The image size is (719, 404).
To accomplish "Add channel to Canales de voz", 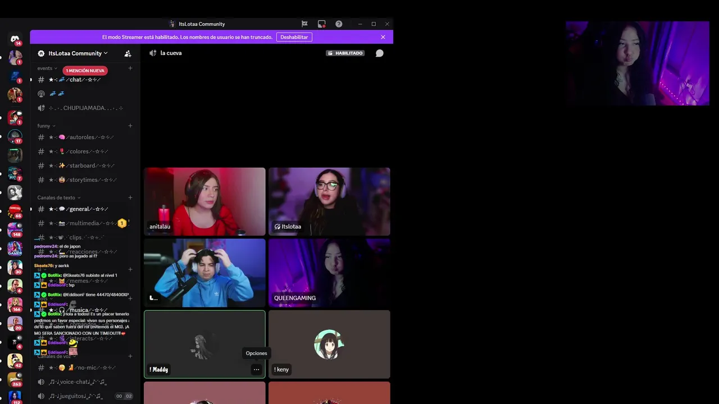I will click(130, 356).
